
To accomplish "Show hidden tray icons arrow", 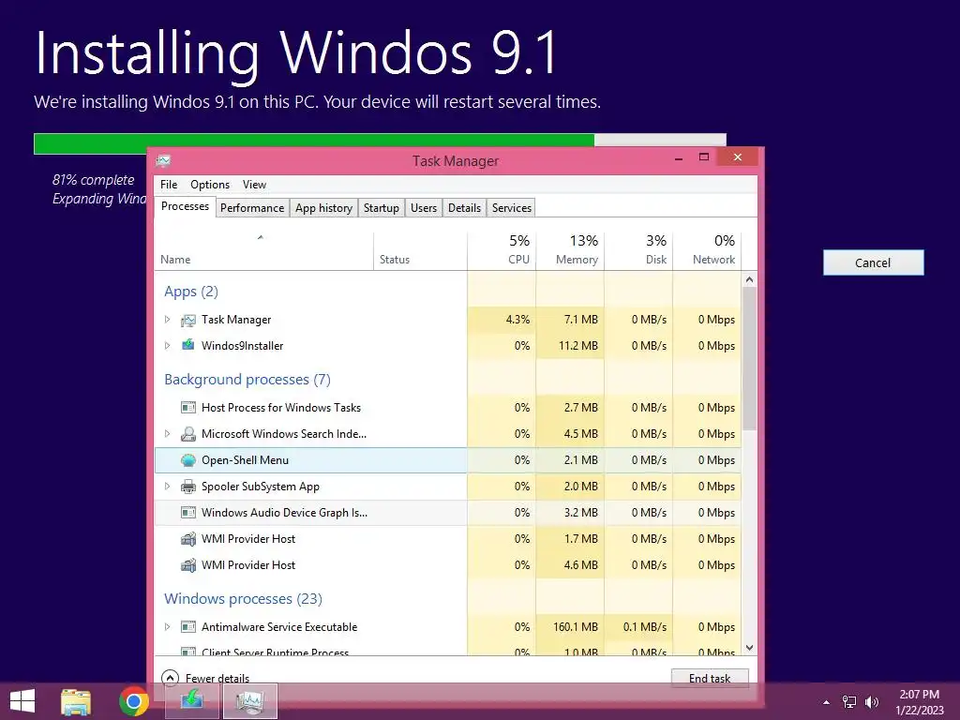I will pyautogui.click(x=826, y=702).
